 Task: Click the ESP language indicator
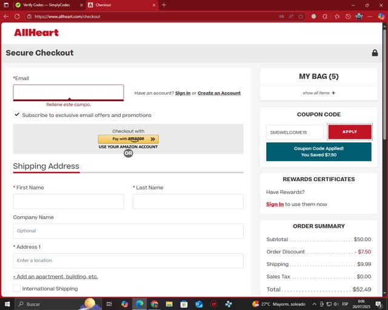345,304
